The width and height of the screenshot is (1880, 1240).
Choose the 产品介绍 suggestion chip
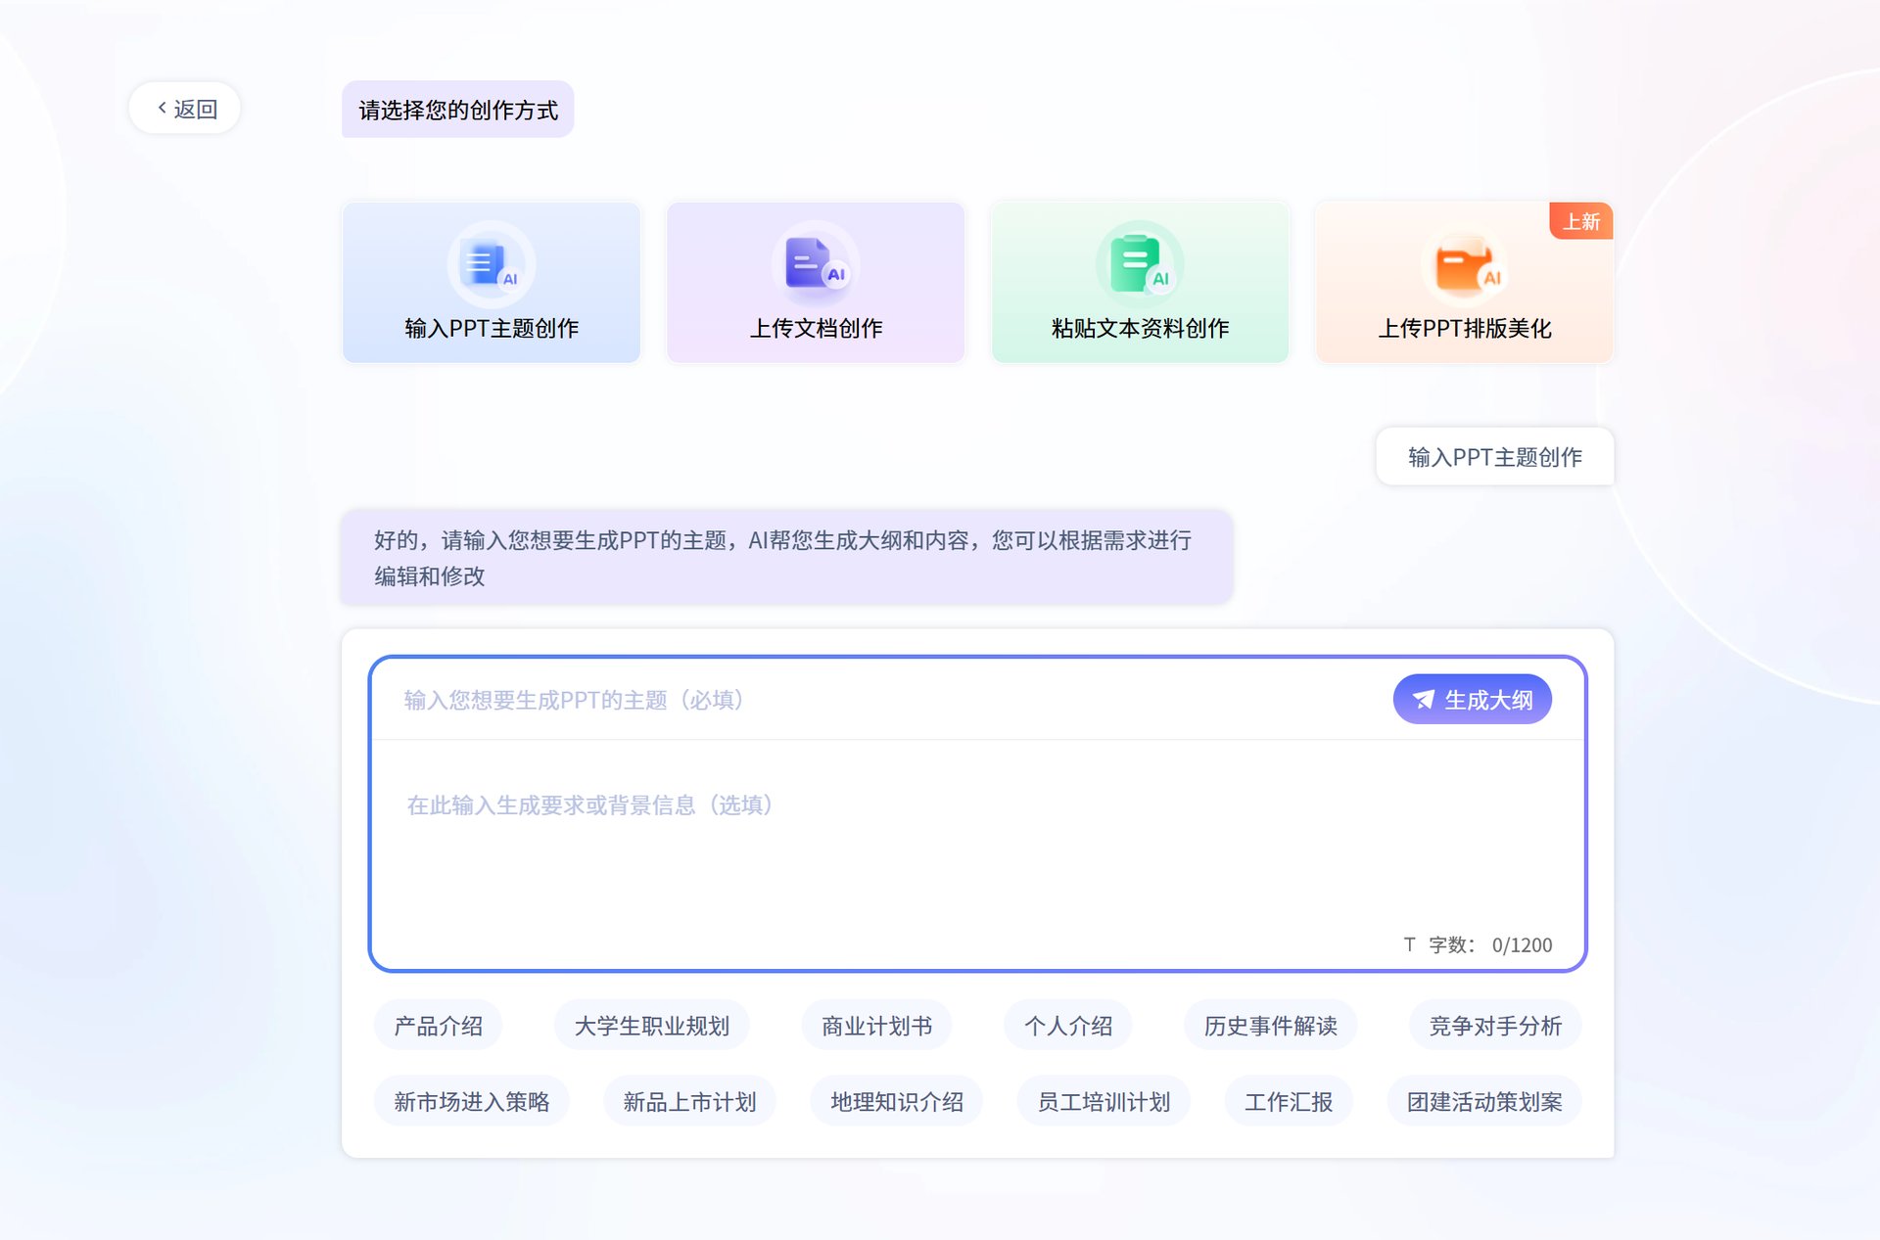[438, 1026]
